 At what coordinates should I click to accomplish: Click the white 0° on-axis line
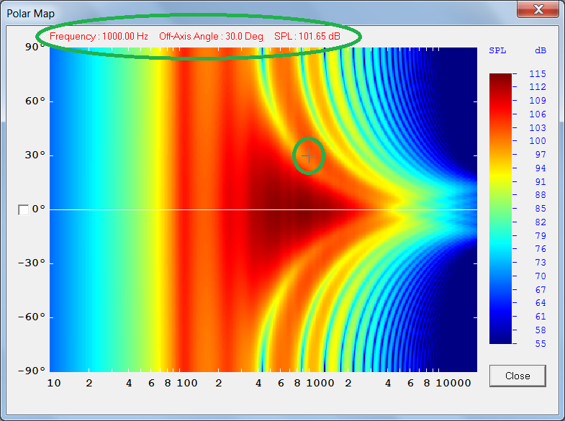pyautogui.click(x=263, y=209)
